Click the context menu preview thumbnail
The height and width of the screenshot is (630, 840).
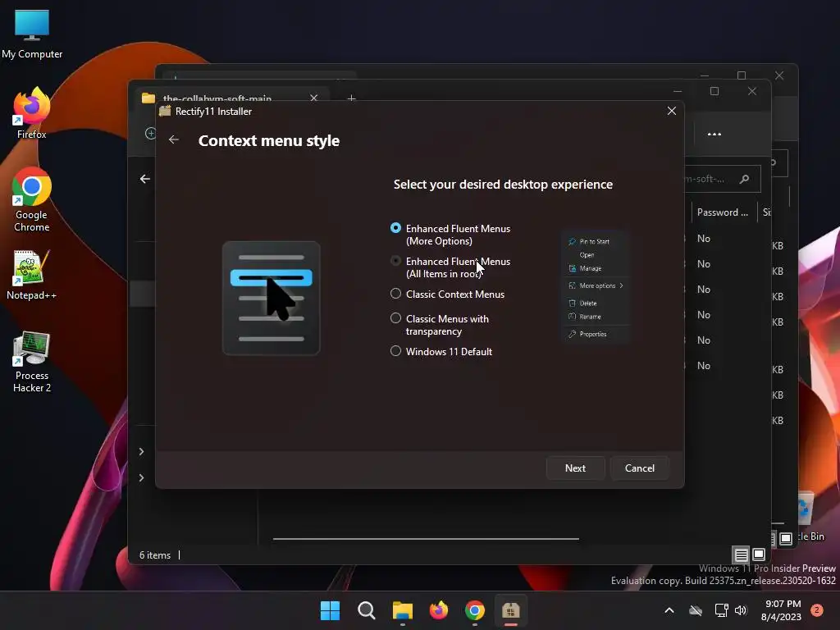pos(596,287)
